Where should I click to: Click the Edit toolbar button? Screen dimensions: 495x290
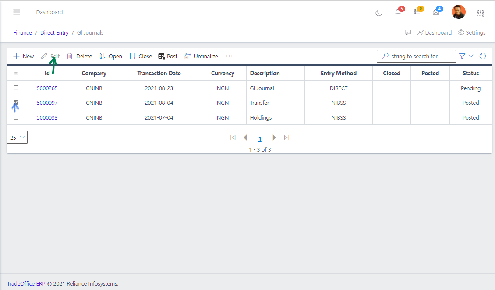coord(50,56)
